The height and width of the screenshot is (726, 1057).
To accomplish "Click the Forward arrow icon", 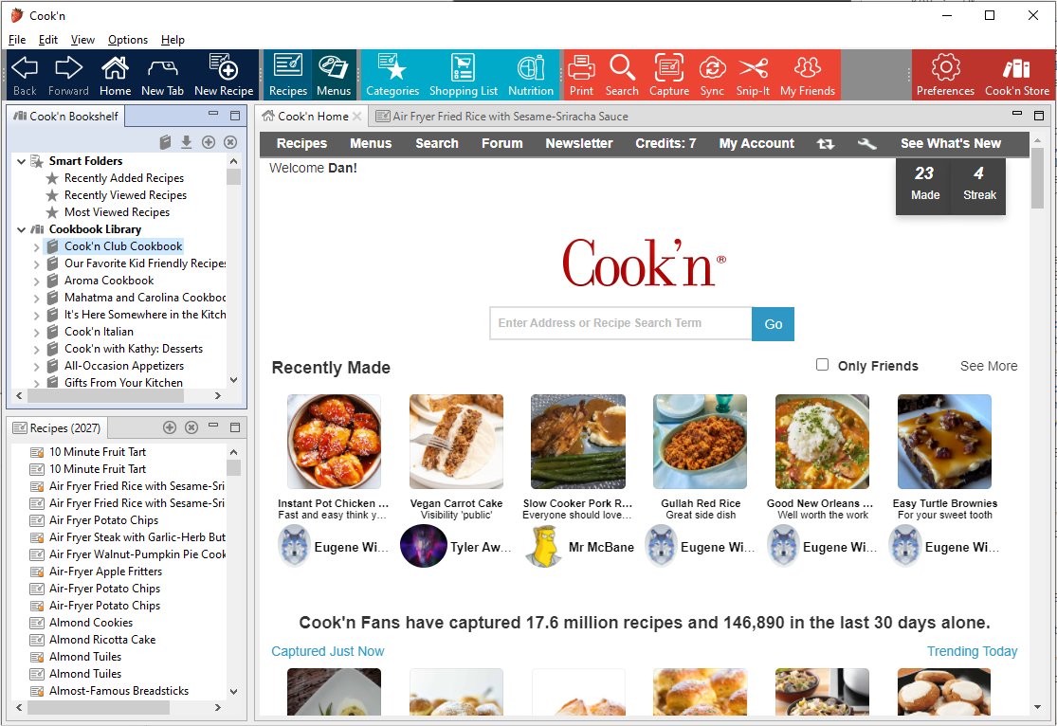I will tap(68, 75).
